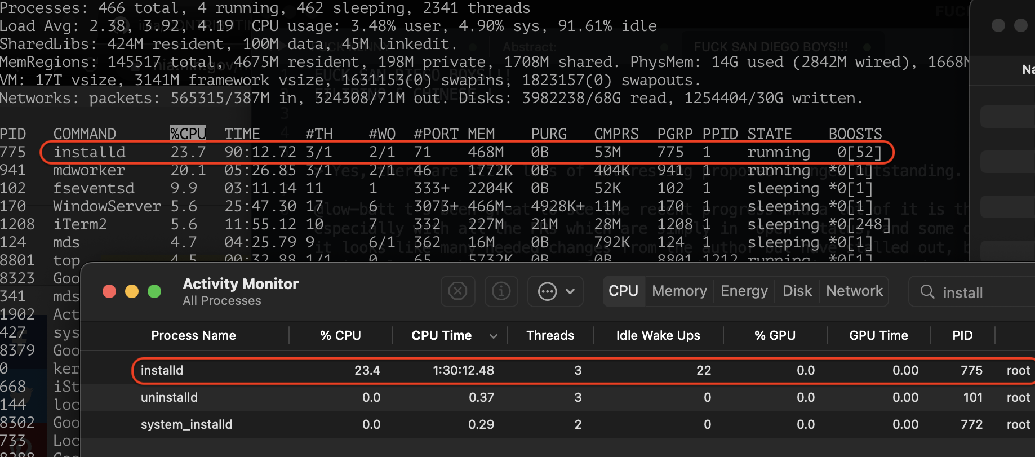Sort by the Process Name column header
Viewport: 1035px width, 457px height.
click(193, 336)
